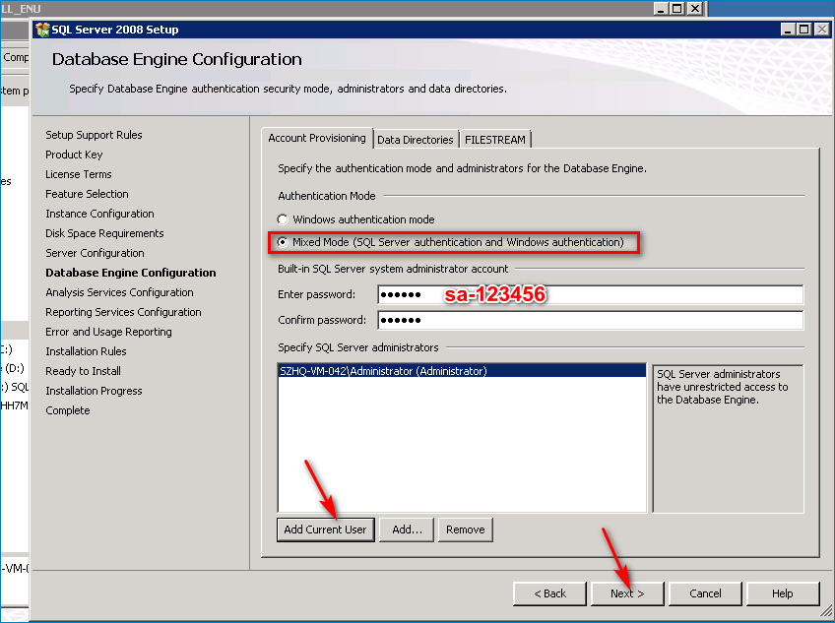Click Error and Usage Reporting step
835x623 pixels.
(x=108, y=332)
